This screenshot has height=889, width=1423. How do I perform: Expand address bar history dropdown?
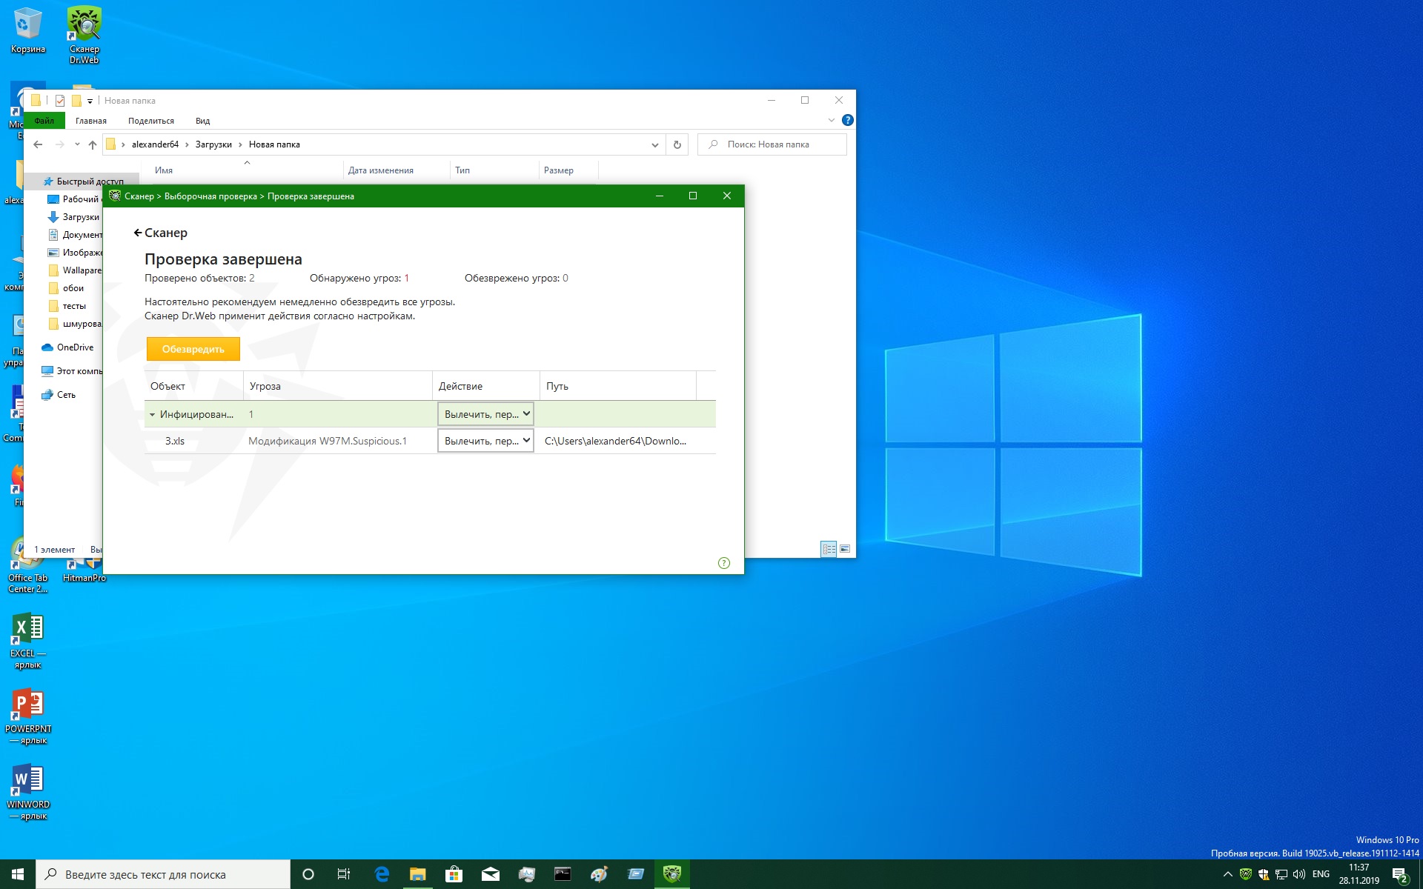coord(654,144)
